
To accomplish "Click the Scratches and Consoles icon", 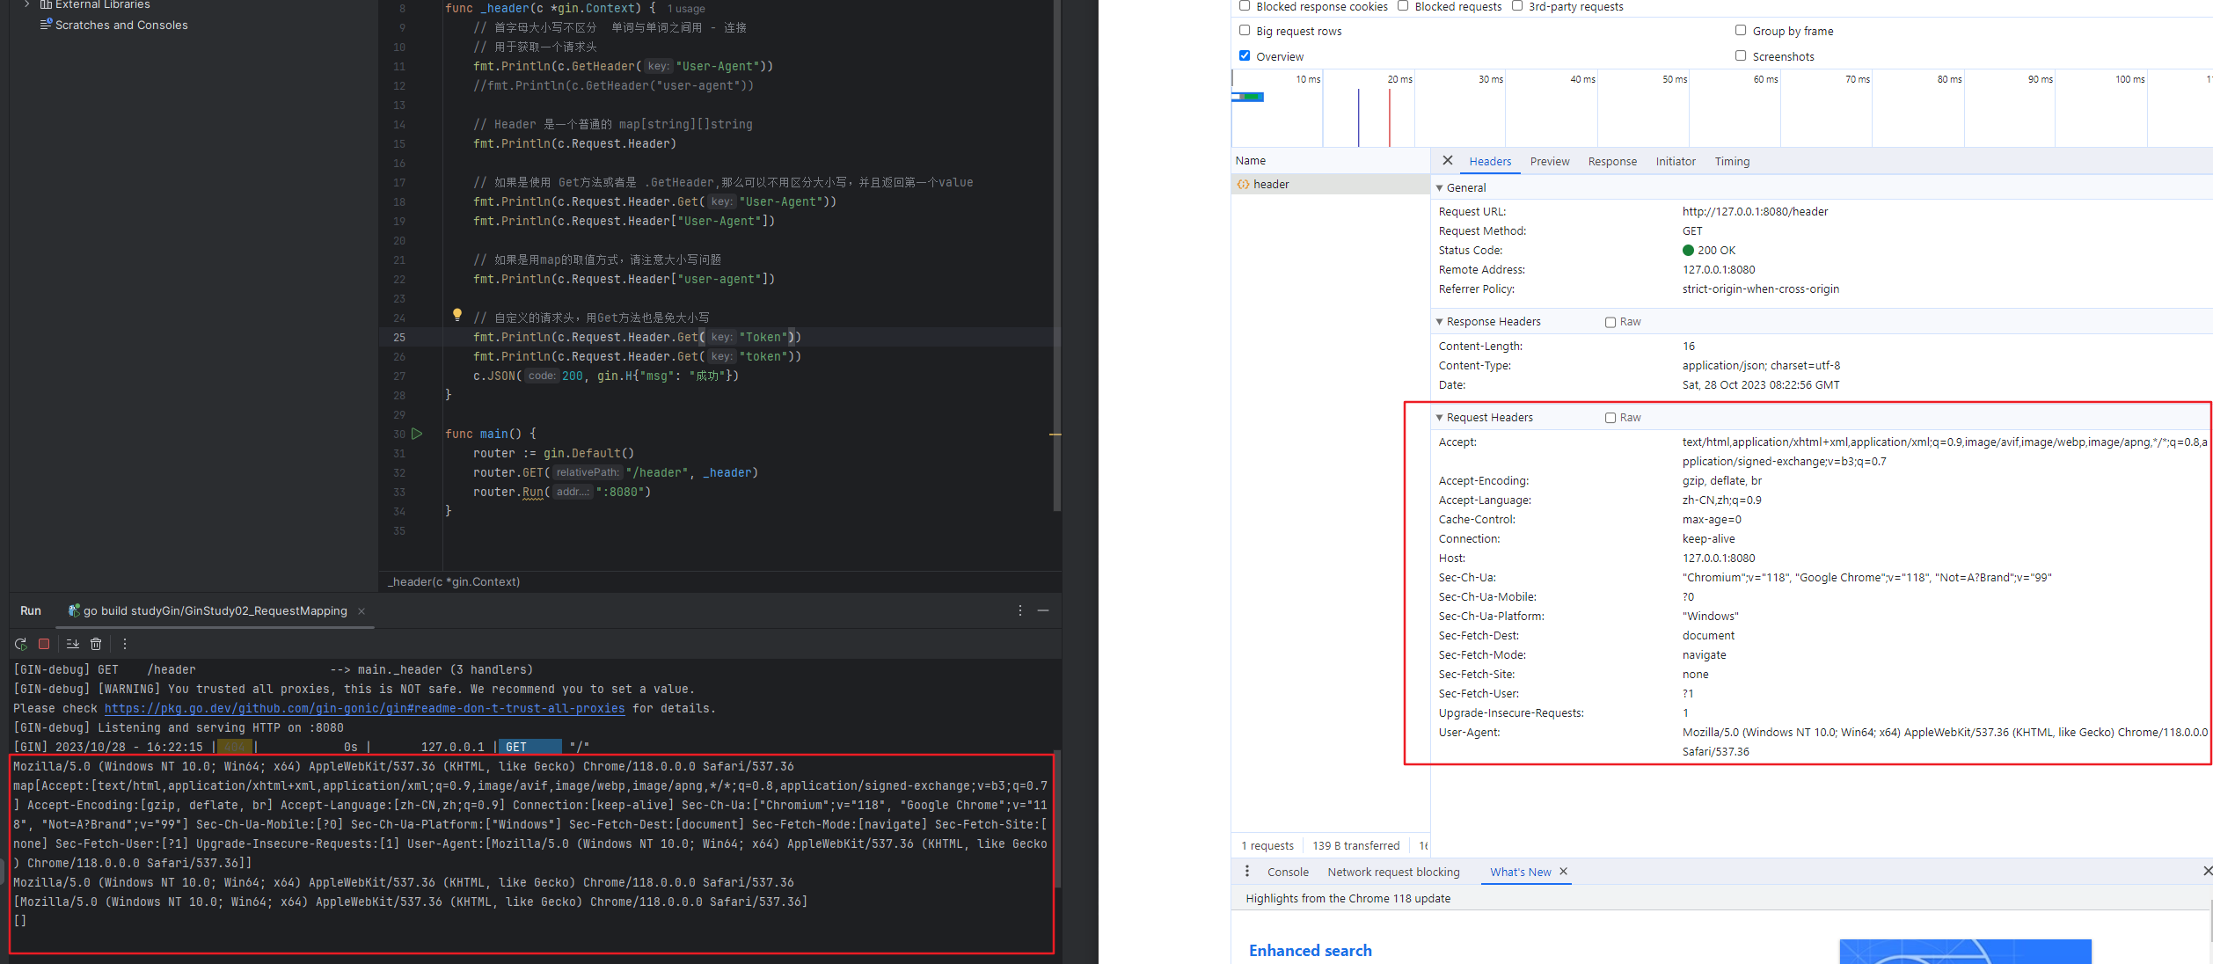I will (46, 25).
